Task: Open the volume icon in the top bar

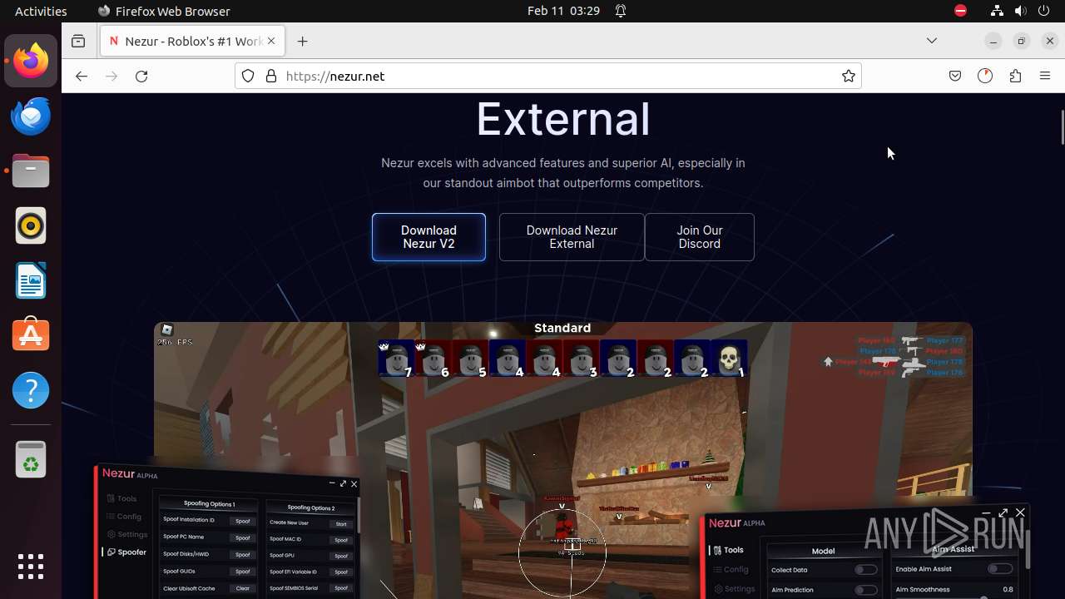Action: point(1020,11)
